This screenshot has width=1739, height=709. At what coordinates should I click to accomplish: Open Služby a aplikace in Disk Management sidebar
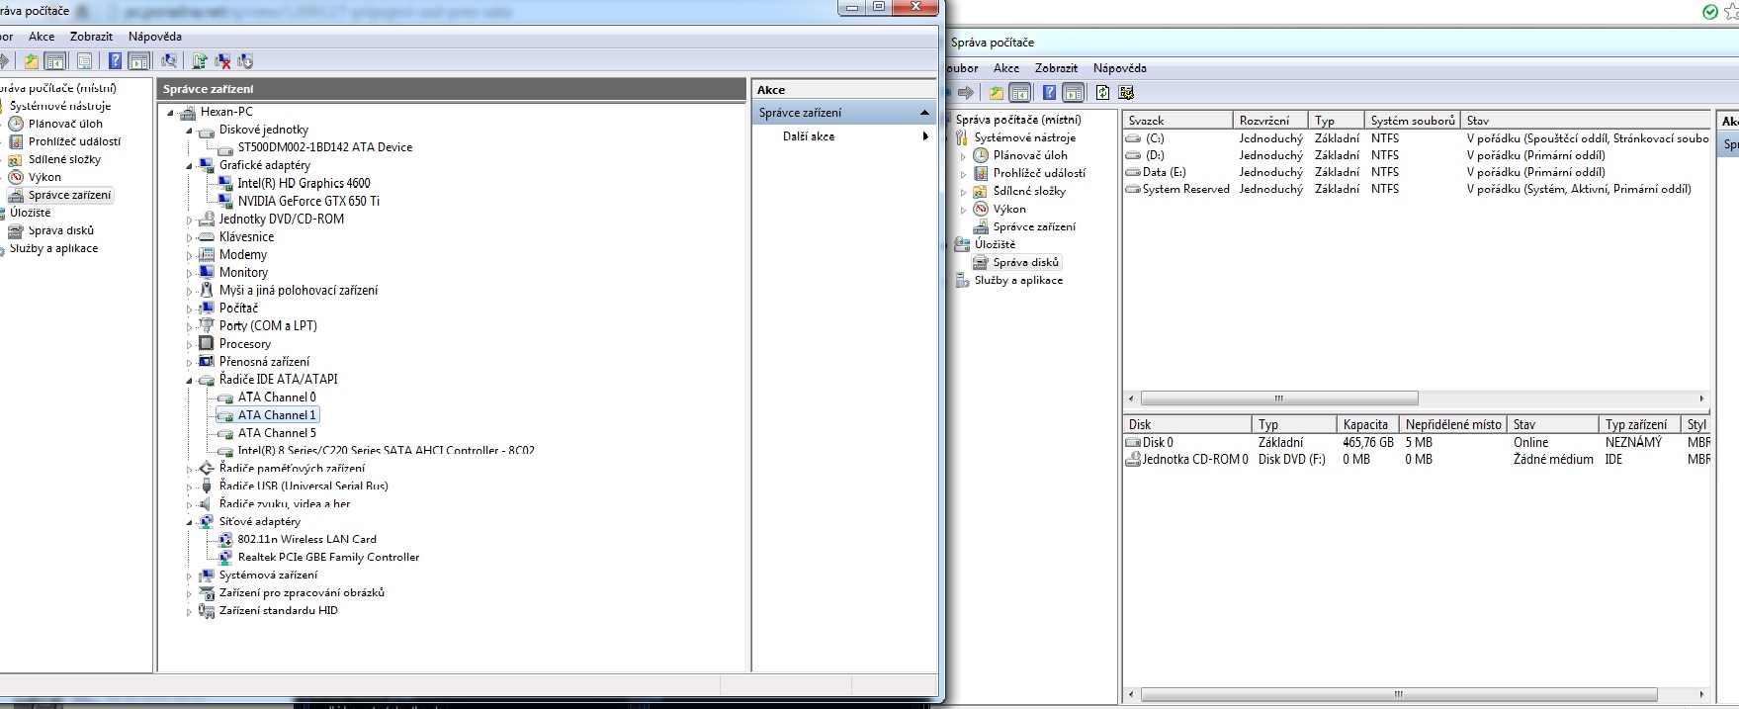[x=1018, y=281]
